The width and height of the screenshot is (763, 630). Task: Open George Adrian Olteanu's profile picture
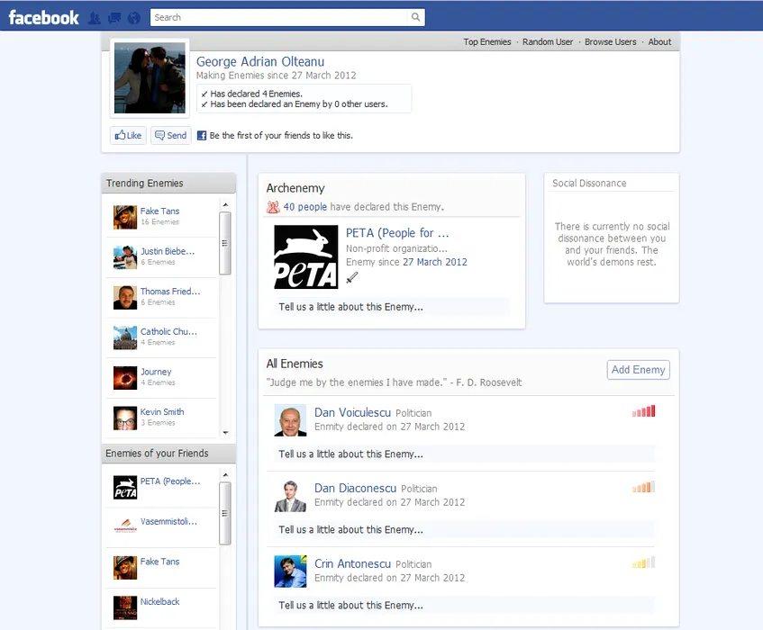(150, 77)
